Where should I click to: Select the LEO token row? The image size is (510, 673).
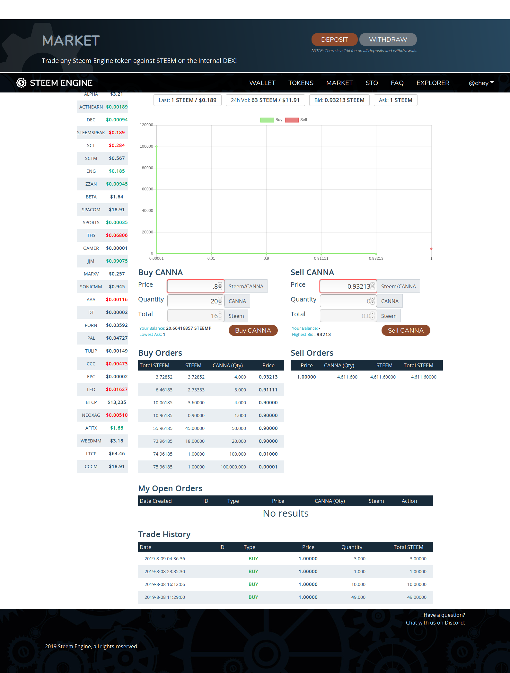102,389
